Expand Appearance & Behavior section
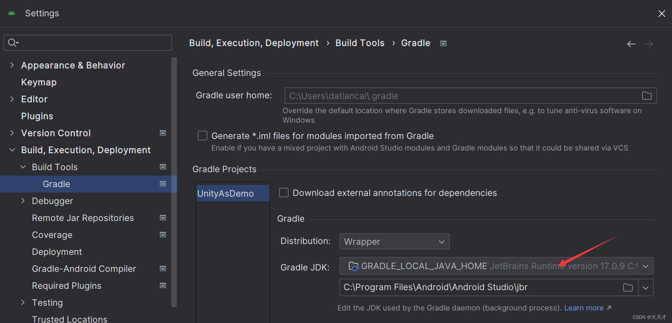672x323 pixels. coord(12,65)
